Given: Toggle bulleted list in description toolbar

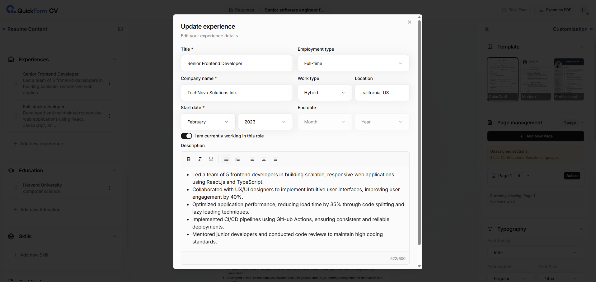Looking at the screenshot, I should (226, 159).
